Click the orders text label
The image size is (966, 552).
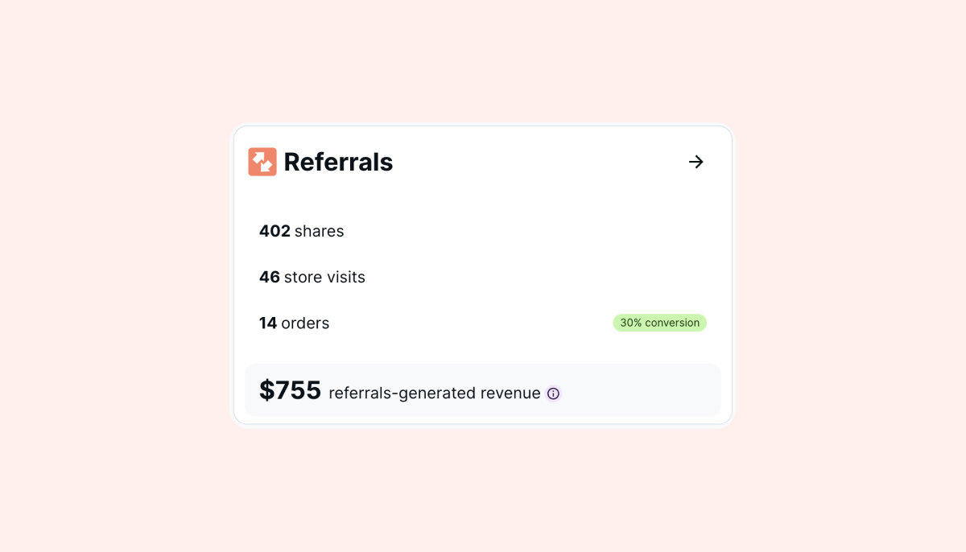(x=305, y=323)
